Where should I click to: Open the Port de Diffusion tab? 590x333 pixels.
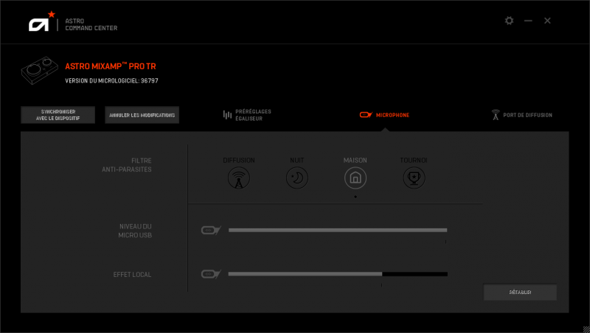(x=522, y=115)
